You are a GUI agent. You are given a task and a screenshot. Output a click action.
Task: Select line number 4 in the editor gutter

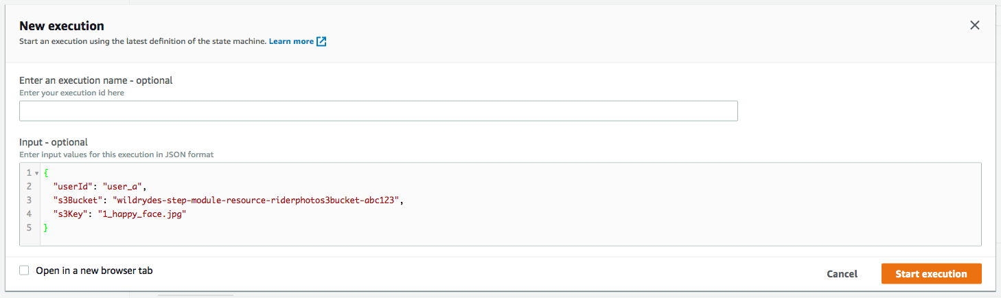[x=29, y=214]
